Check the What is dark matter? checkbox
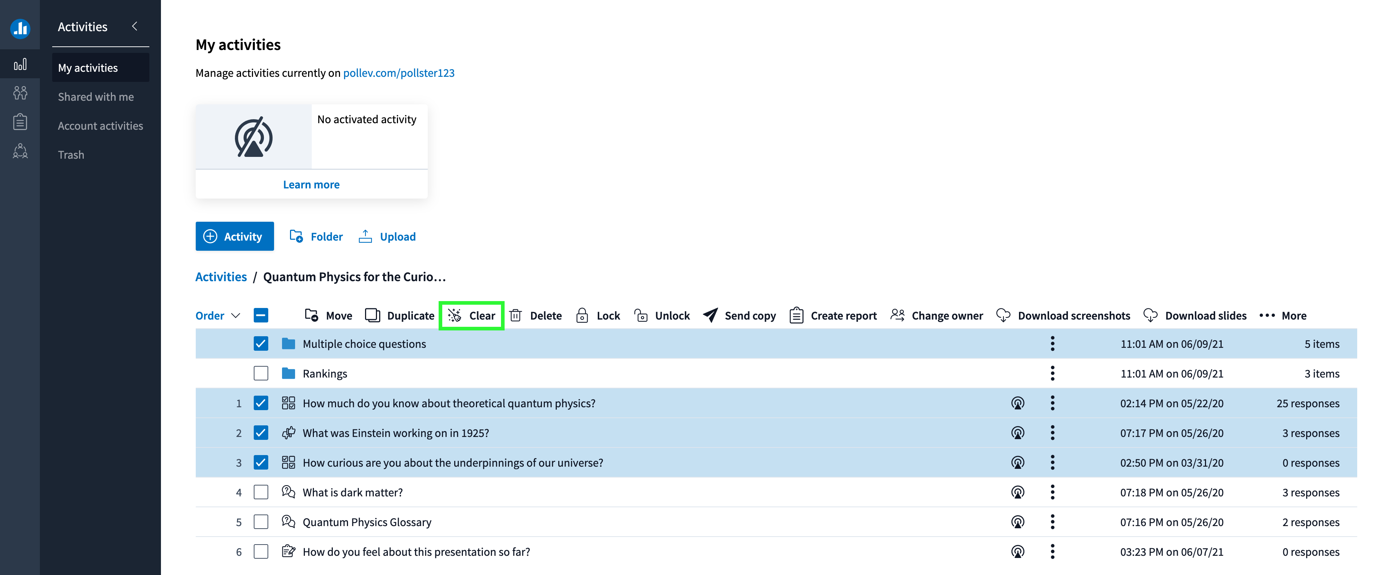The width and height of the screenshot is (1392, 575). [261, 492]
